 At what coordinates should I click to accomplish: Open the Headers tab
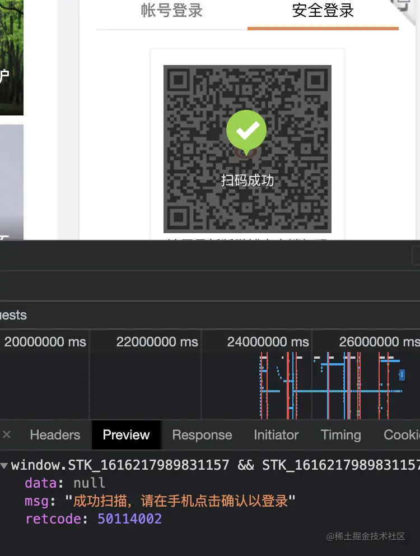pos(55,435)
